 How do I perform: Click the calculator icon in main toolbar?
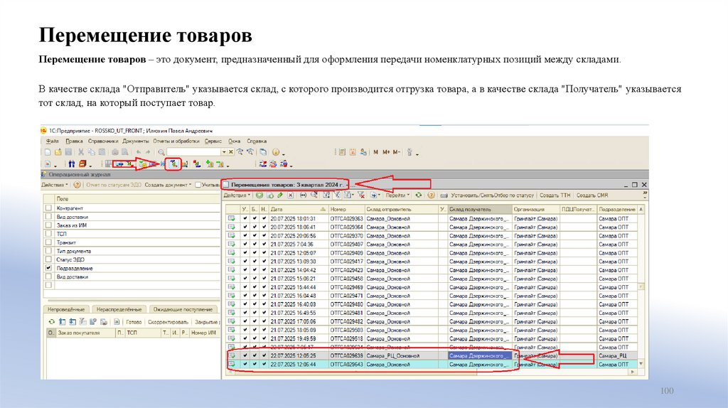(x=342, y=152)
